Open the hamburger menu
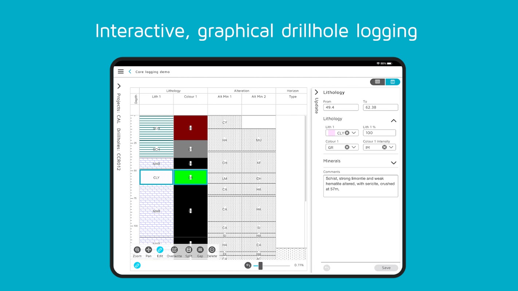518x291 pixels. click(121, 72)
